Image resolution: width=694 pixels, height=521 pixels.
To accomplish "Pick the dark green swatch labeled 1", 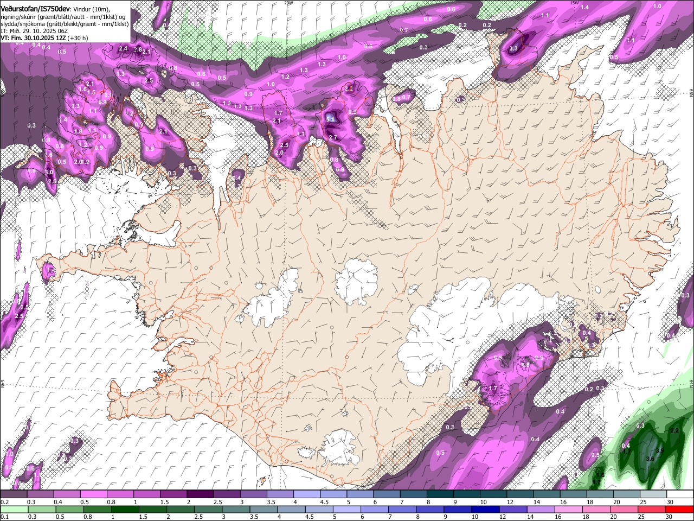I will point(125,509).
